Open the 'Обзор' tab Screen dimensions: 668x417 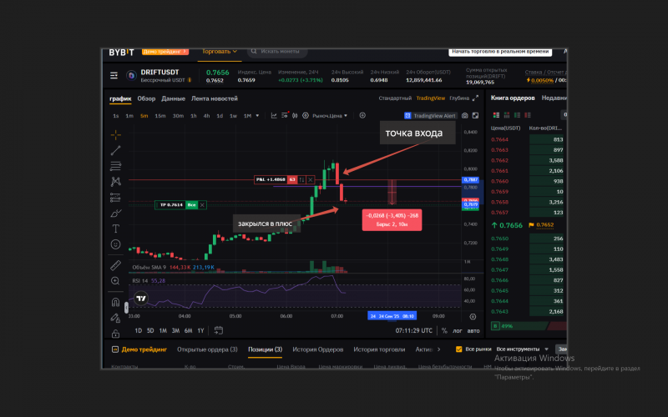(x=146, y=98)
